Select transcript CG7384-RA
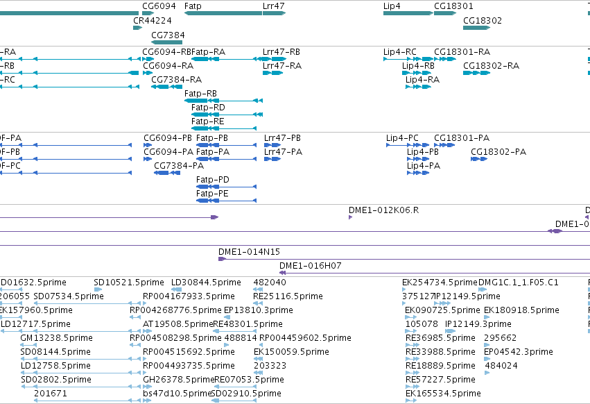The height and width of the screenshot is (404, 590). coord(166,87)
